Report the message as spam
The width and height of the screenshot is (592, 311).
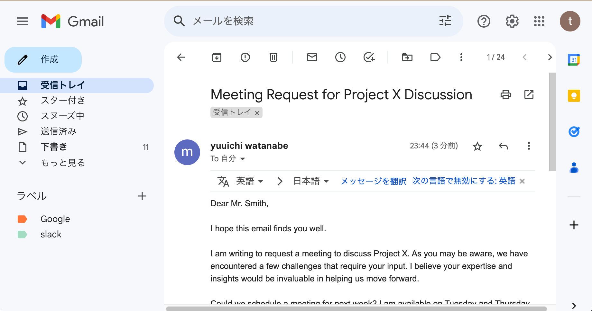[x=245, y=57]
